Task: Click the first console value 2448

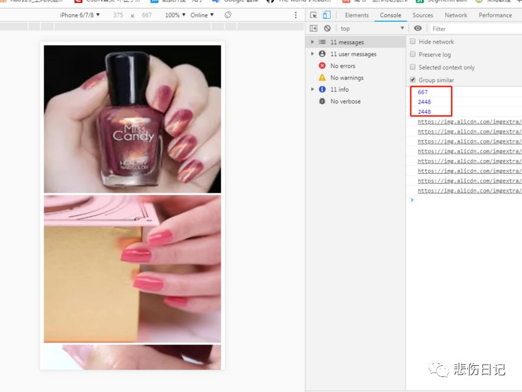Action: pyautogui.click(x=425, y=102)
